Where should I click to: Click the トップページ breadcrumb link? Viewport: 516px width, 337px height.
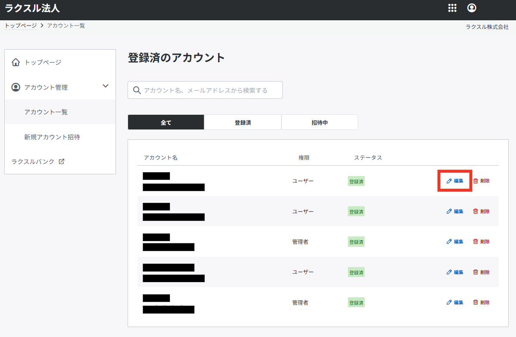coord(21,25)
